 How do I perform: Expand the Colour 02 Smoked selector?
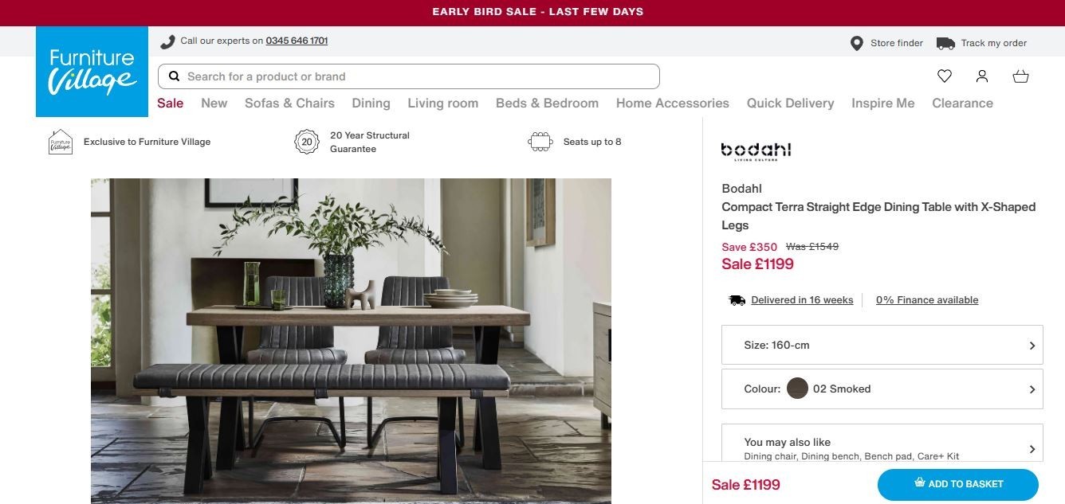[x=882, y=389]
